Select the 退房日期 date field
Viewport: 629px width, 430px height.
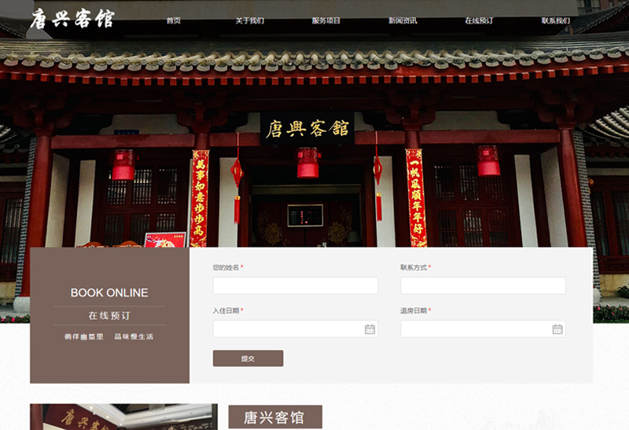click(x=483, y=329)
